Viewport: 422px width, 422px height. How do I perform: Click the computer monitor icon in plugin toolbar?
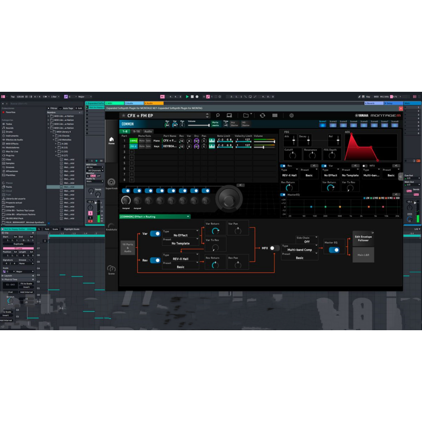(x=229, y=116)
